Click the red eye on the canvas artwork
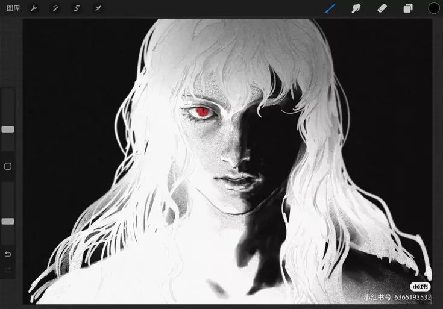The height and width of the screenshot is (309, 443). point(203,112)
